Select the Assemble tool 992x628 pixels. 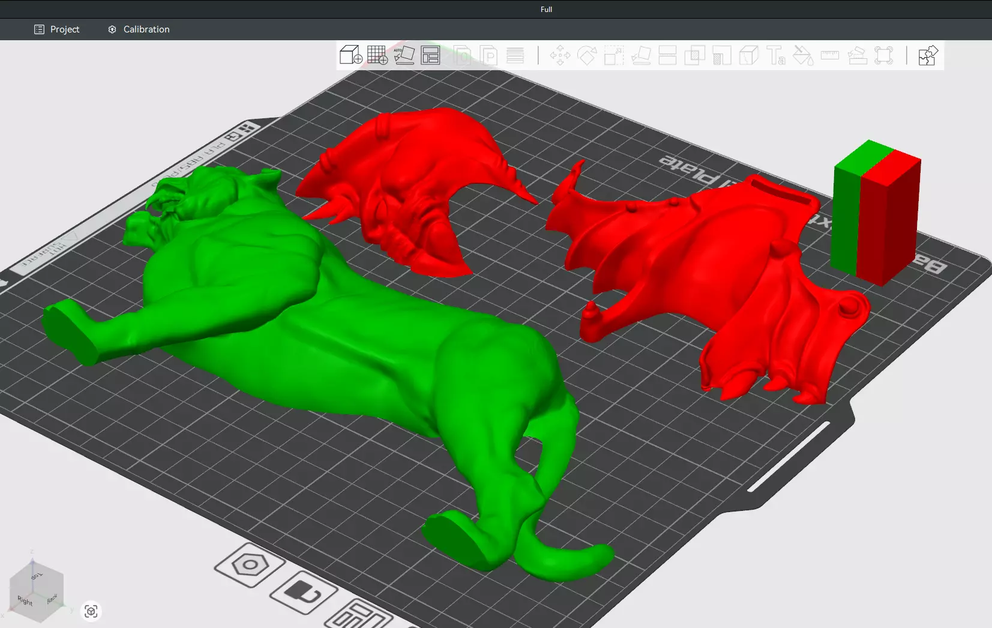click(857, 55)
